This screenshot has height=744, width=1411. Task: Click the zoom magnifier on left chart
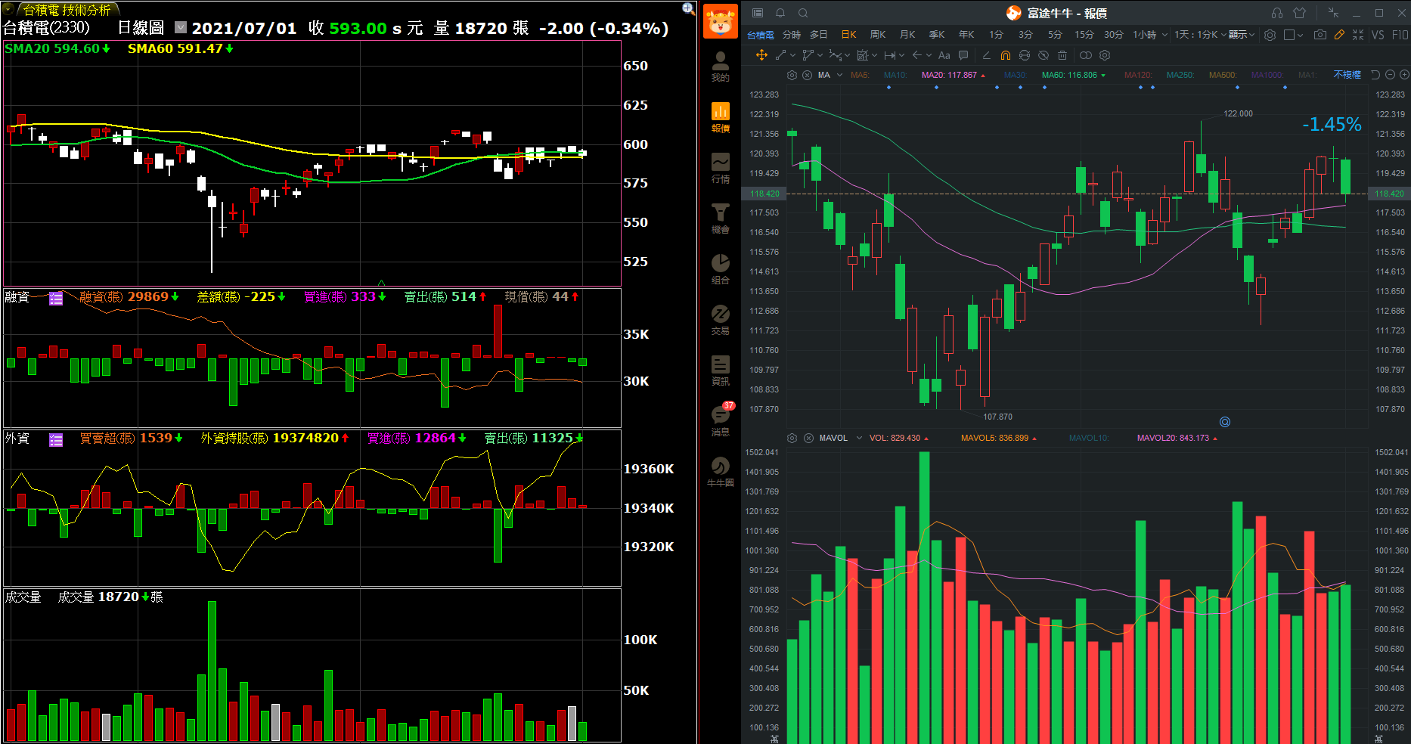(688, 8)
